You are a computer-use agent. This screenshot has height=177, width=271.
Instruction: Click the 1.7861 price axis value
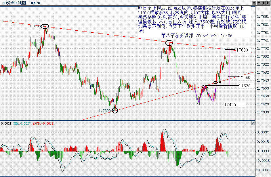263,17
